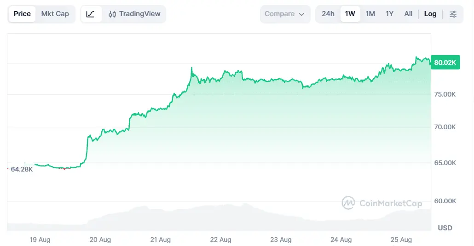
Task: Toggle Log scale on the chart
Action: pos(430,14)
